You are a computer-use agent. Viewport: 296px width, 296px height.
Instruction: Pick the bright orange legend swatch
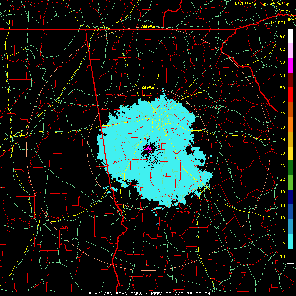290,124
